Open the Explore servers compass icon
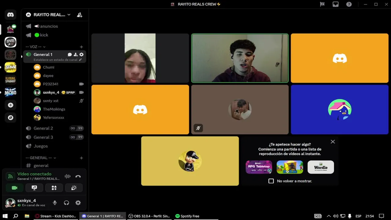 click(10, 118)
